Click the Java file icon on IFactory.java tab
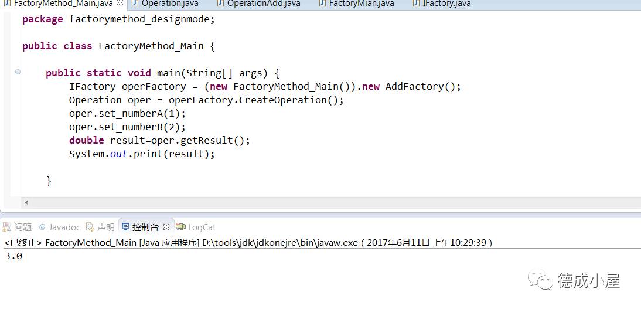Screen dimensions: 641x309 pos(417,4)
